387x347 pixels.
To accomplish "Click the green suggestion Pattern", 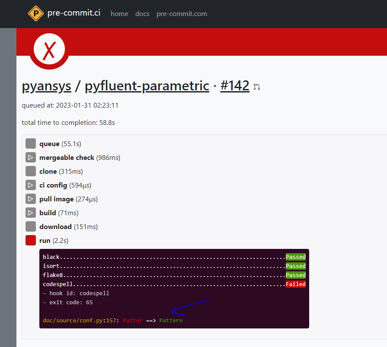I will pyautogui.click(x=171, y=320).
